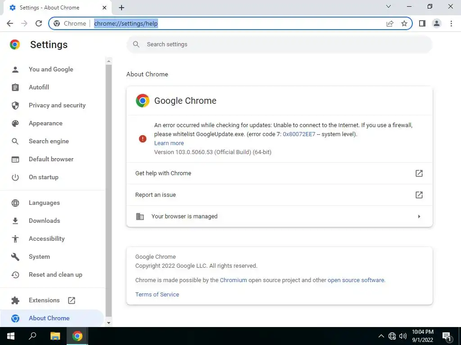This screenshot has width=461, height=345.
Task: Click the puzzle piece Extensions icon
Action: pos(15,300)
